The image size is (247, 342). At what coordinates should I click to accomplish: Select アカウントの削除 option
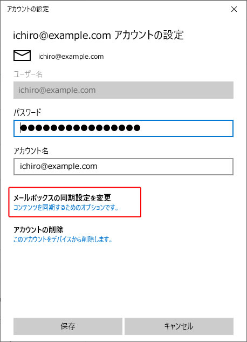pos(38,230)
